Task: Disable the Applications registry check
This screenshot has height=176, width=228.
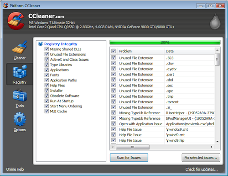Action: pos(47,70)
